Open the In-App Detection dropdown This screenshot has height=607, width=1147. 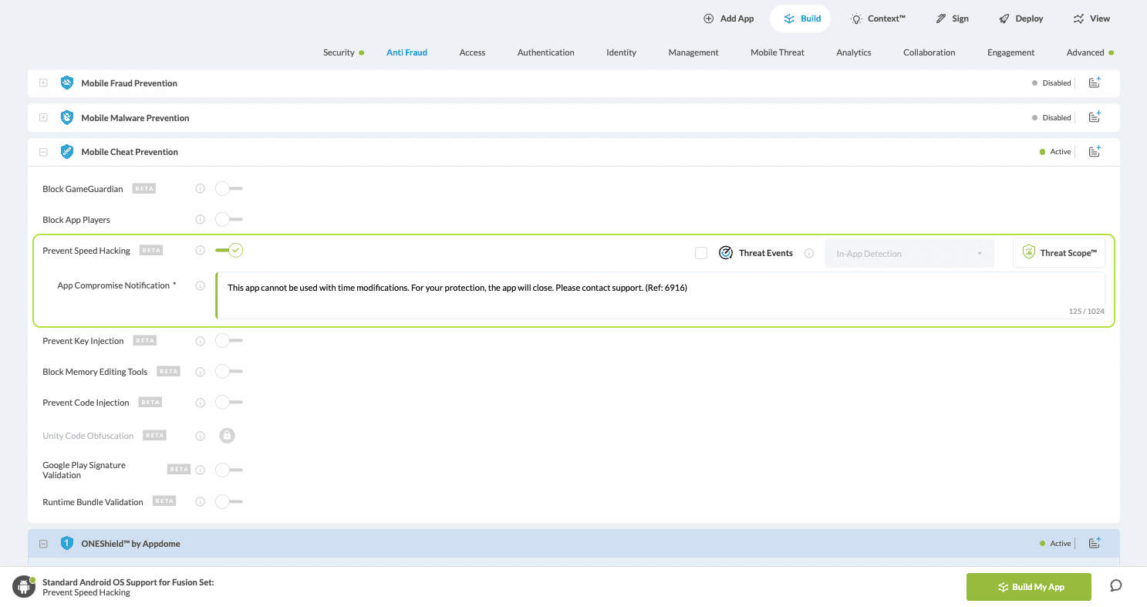pos(909,254)
